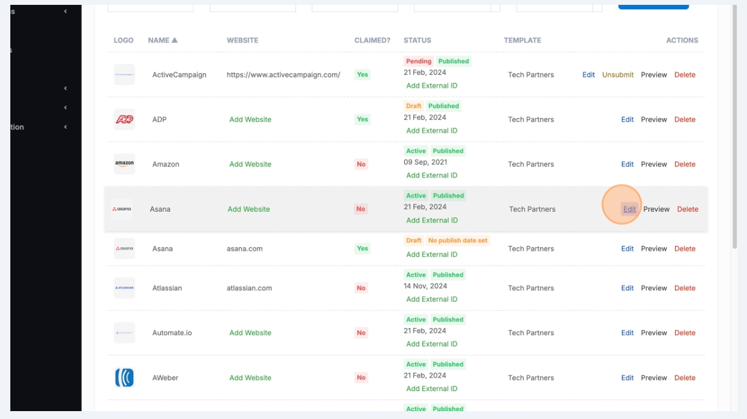747x419 pixels.
Task: Click the Pending badge for ActiveCampaign
Action: pyautogui.click(x=418, y=61)
